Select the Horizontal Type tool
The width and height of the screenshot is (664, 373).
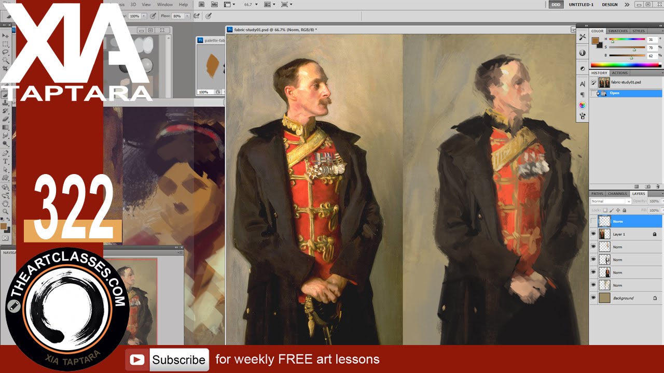pyautogui.click(x=6, y=161)
